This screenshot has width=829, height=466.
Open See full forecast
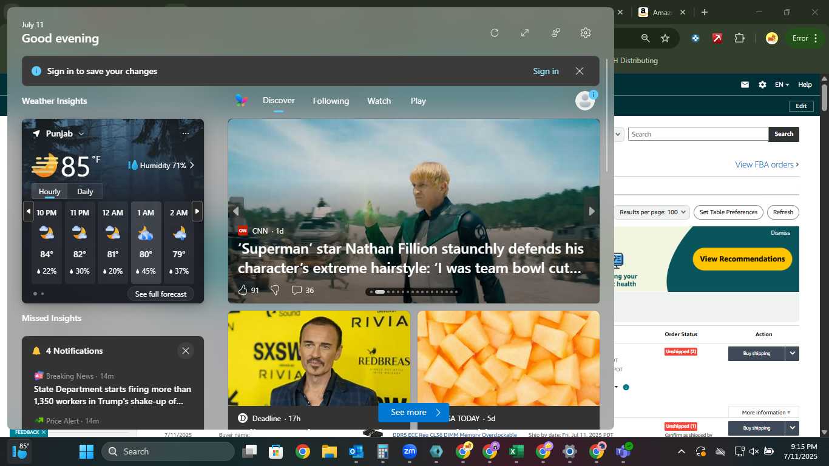point(161,294)
